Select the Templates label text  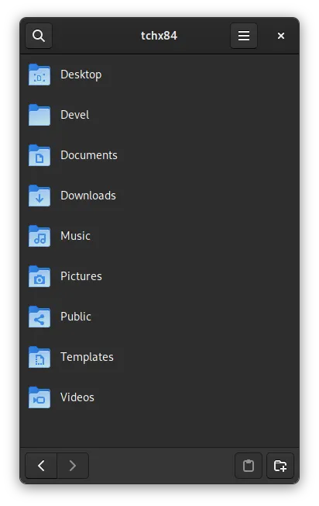(87, 357)
